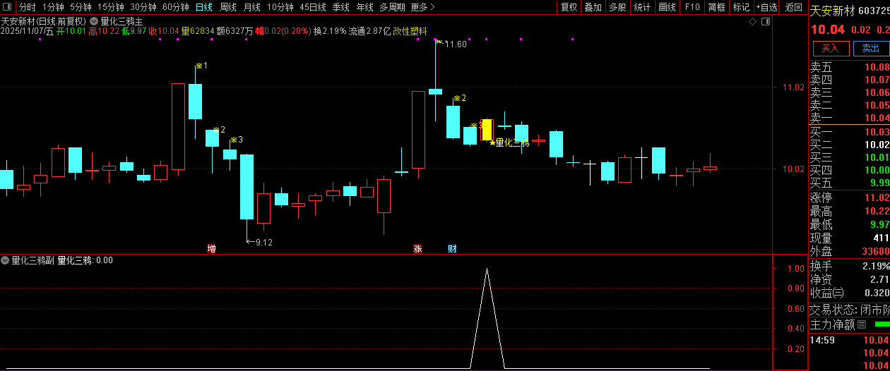
Task: Toggle the left sidebar panel icon
Action: point(7,7)
